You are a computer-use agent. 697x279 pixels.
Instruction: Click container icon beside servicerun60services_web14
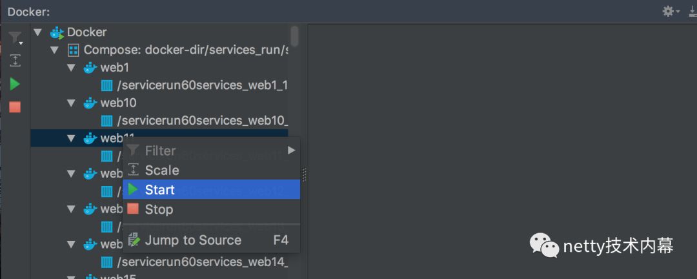(106, 262)
